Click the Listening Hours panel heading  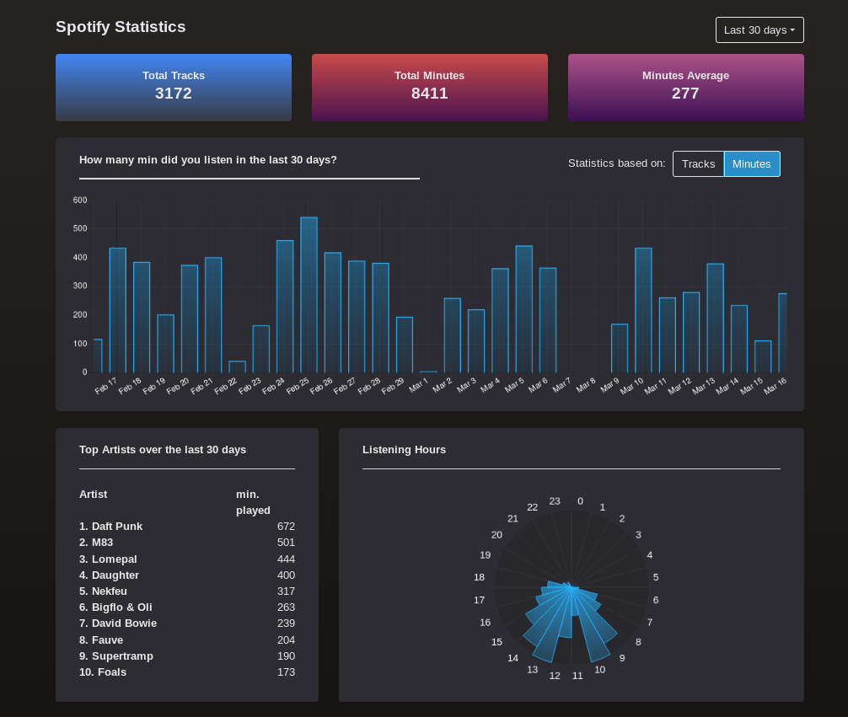click(404, 449)
